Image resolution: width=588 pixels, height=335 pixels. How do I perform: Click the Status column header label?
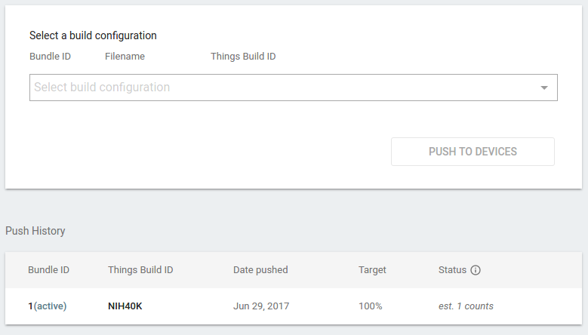point(452,270)
